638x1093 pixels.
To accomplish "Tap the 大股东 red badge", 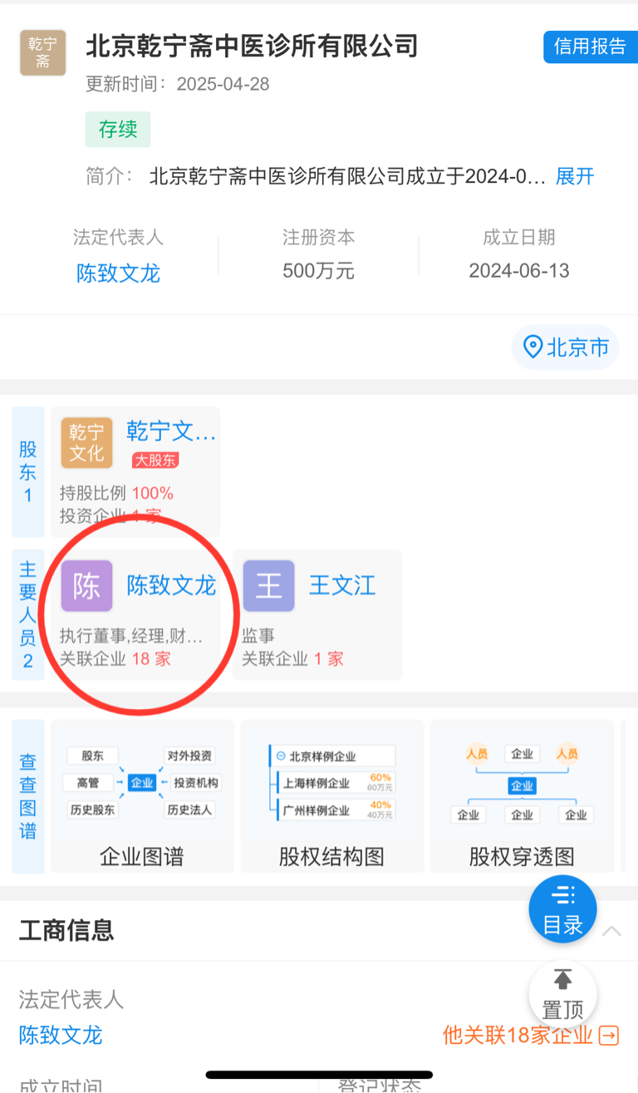I will click(x=155, y=460).
